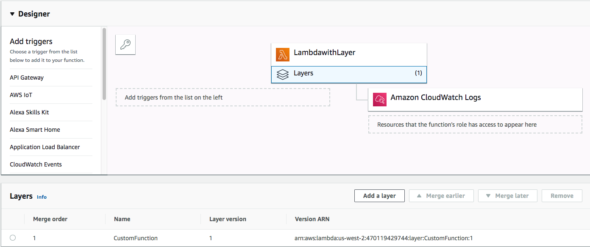Click the layer ARN text value
Viewport: 590px width, 247px height.
tap(384, 238)
